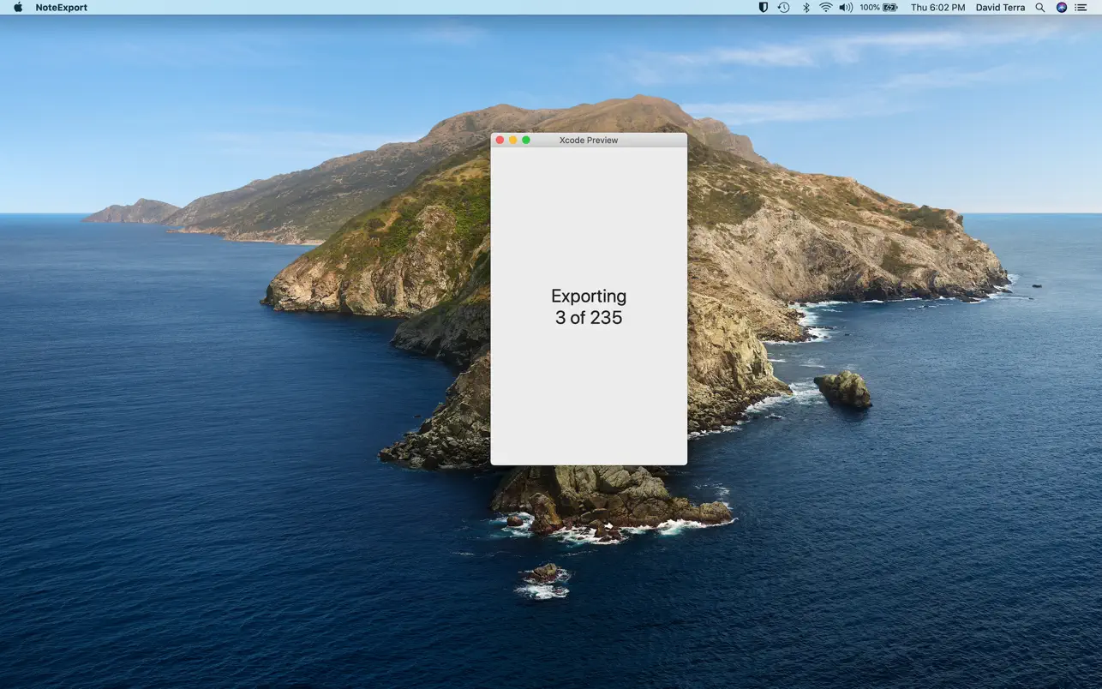
Task: Click the 100% battery percentage label
Action: [869, 7]
